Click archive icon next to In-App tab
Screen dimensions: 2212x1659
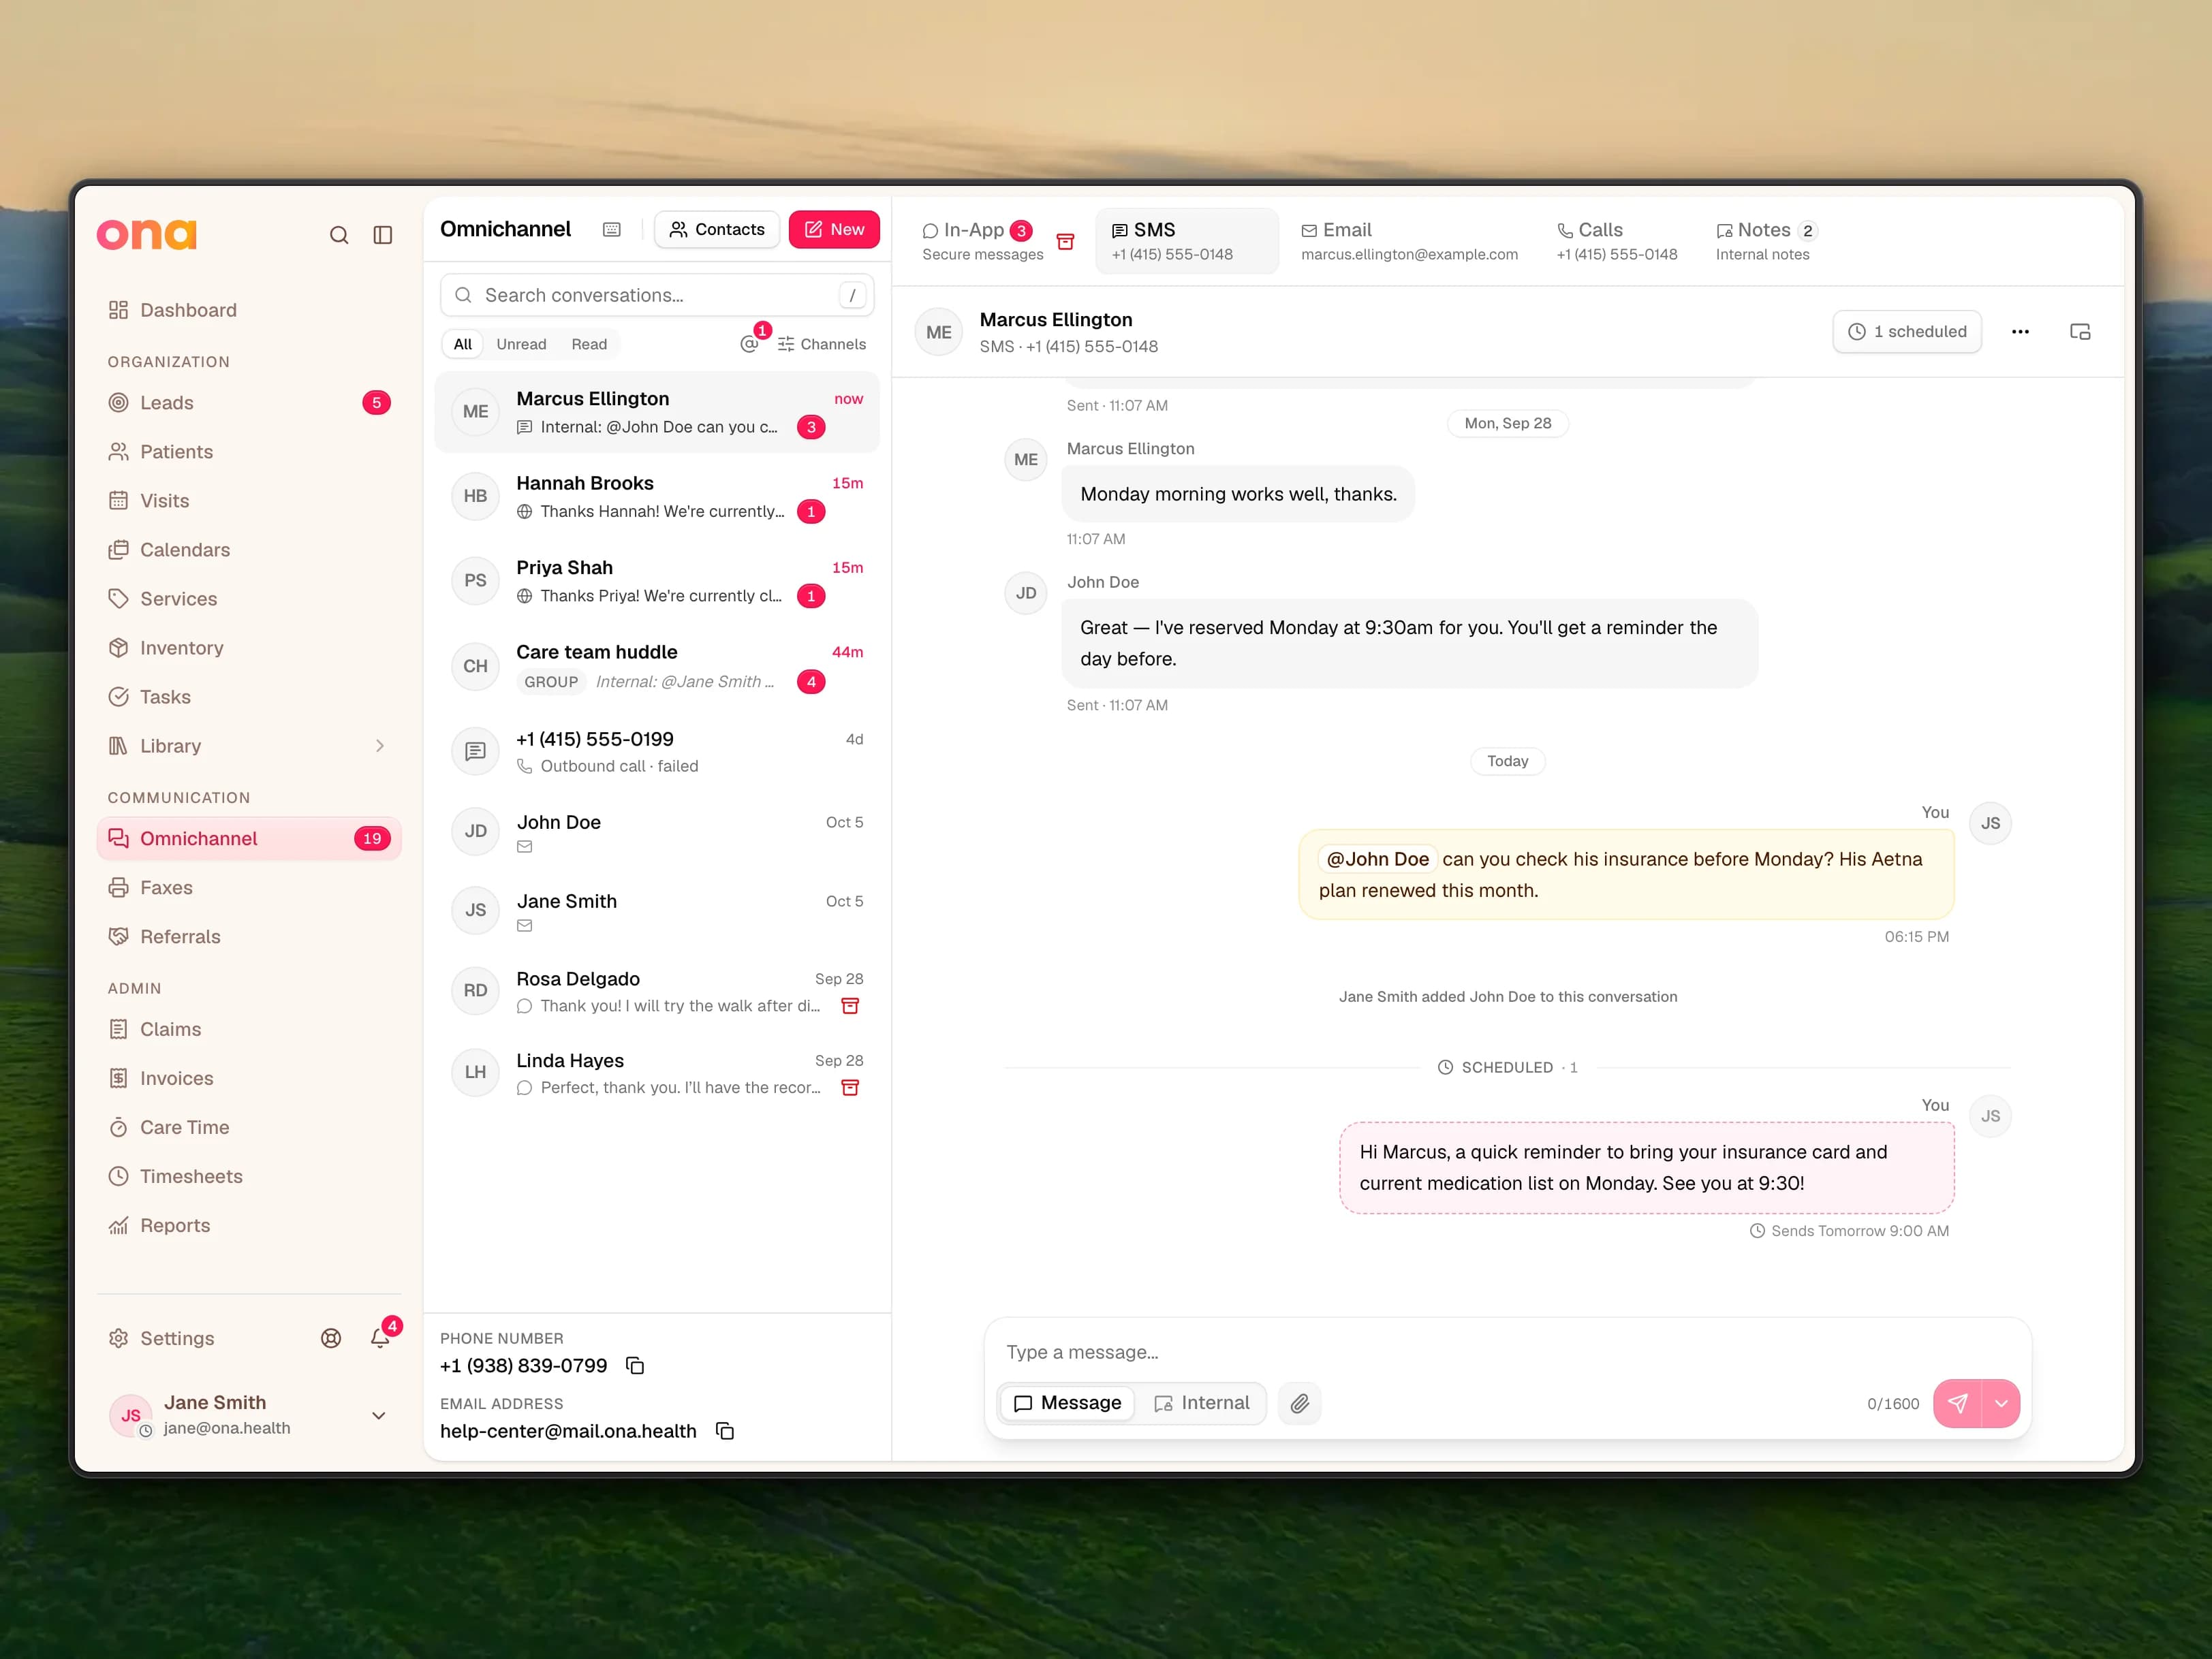(x=1066, y=242)
